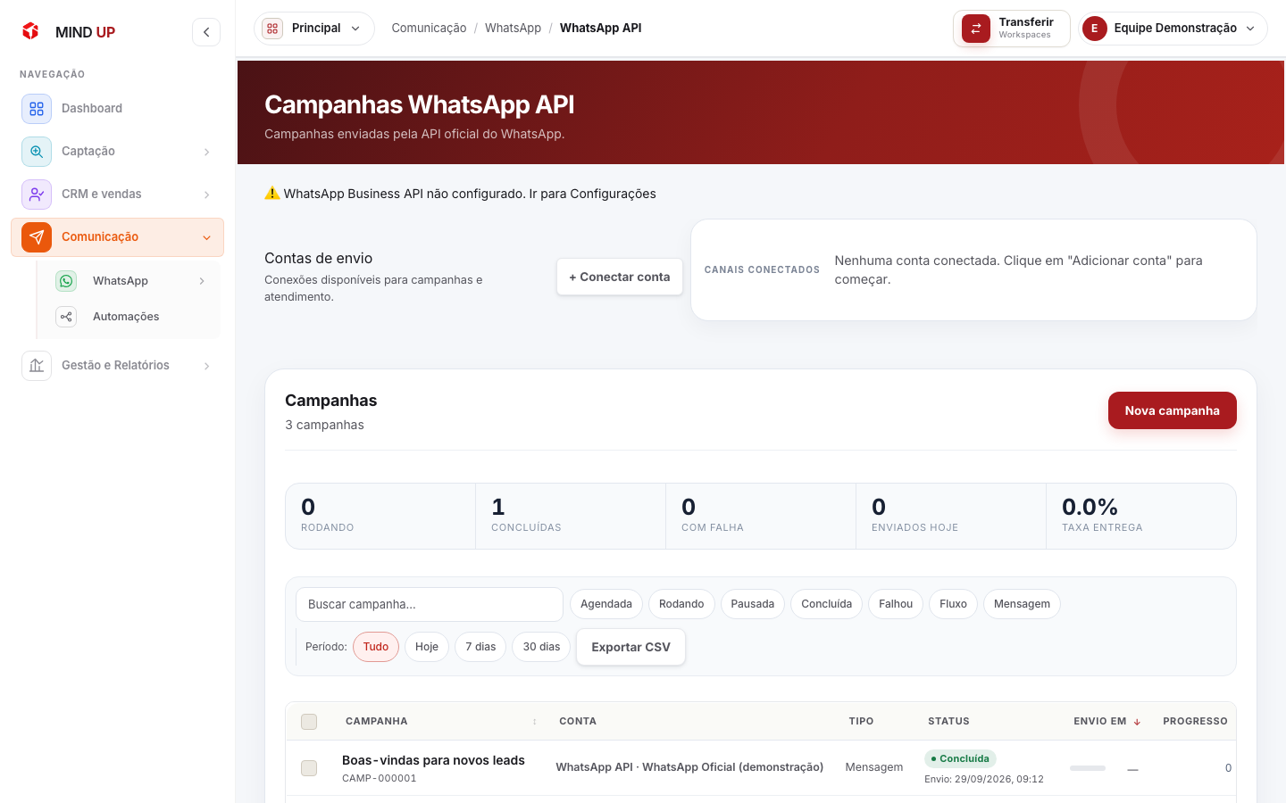Expand the CRM e vendas chevron
This screenshot has height=803, width=1286.
206,195
